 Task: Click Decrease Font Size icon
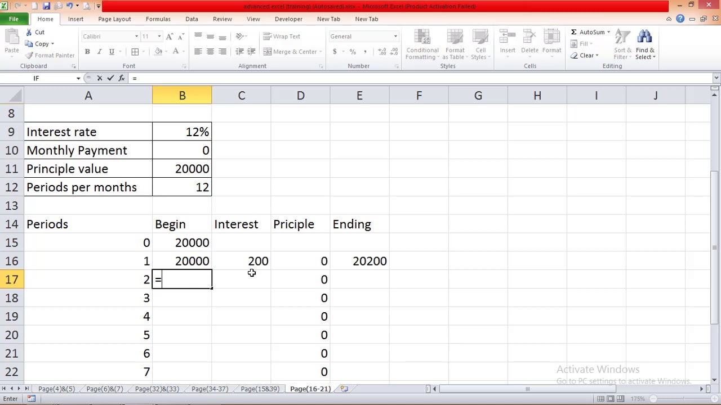181,37
